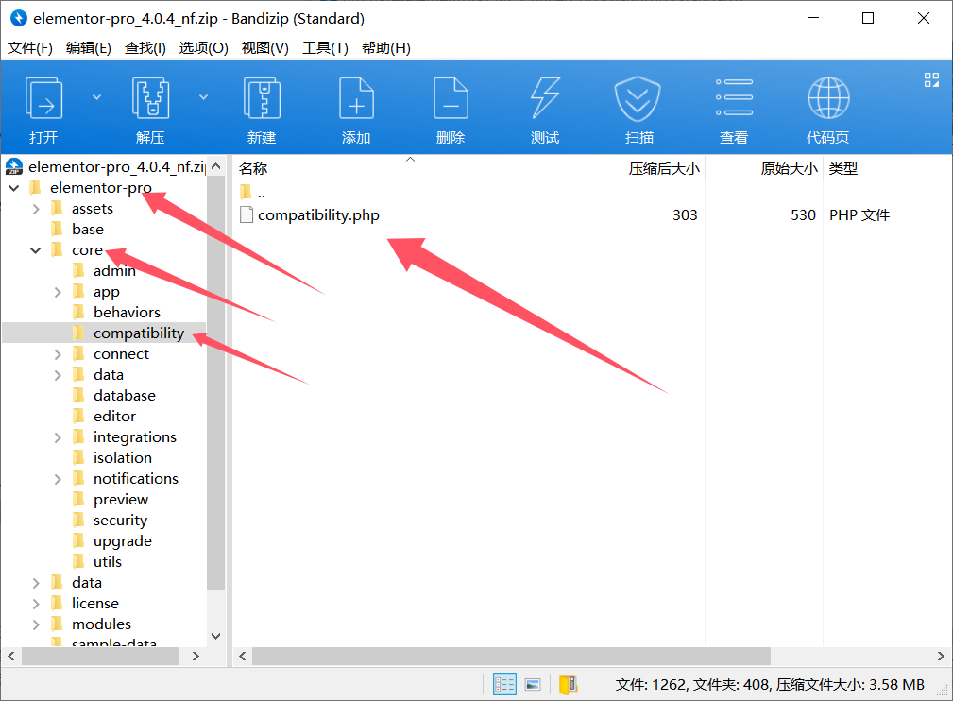Select the security folder in tree
The height and width of the screenshot is (701, 953).
(120, 521)
